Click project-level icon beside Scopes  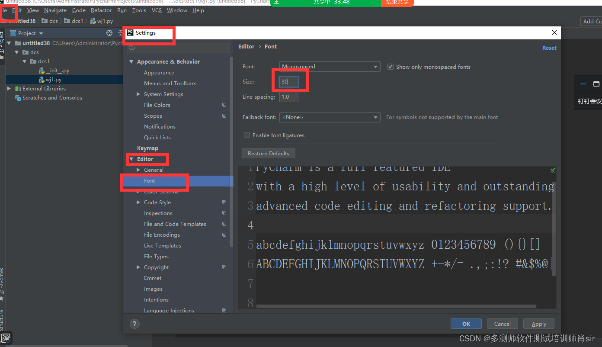click(x=224, y=116)
